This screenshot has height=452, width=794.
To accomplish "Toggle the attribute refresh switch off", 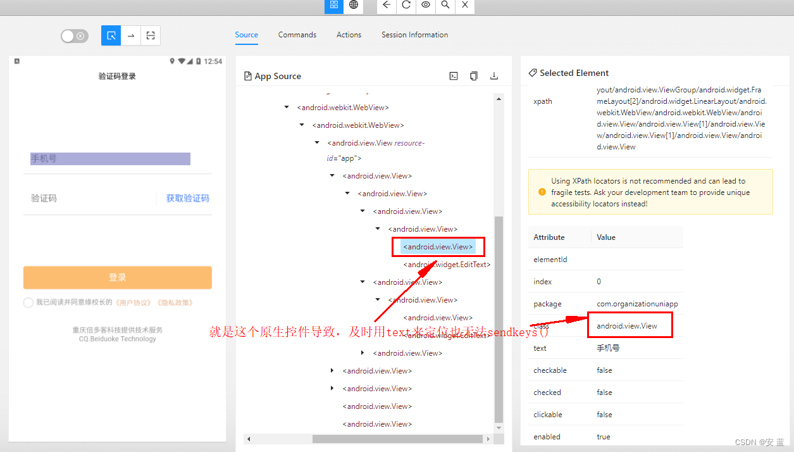I will pos(74,35).
